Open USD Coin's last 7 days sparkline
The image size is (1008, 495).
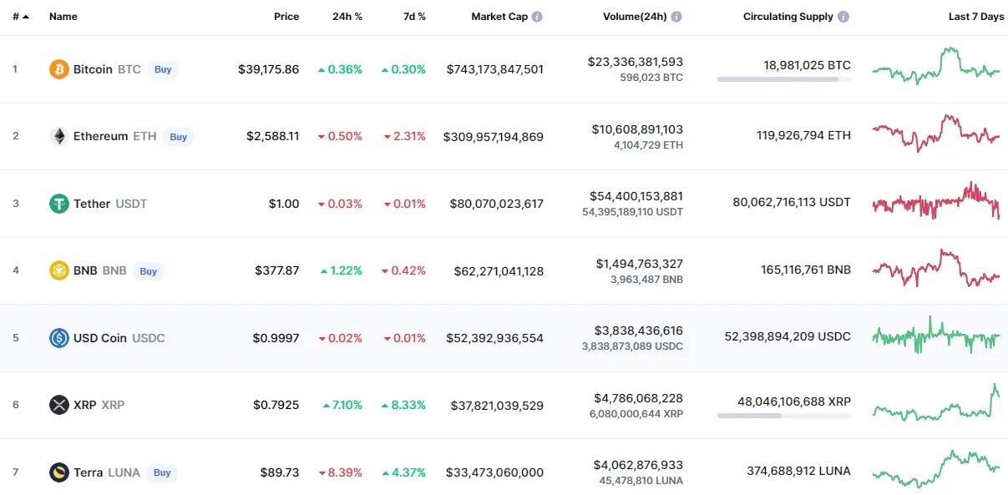936,335
